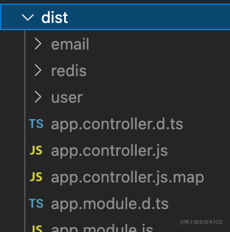Select the dist folder name

coord(54,18)
